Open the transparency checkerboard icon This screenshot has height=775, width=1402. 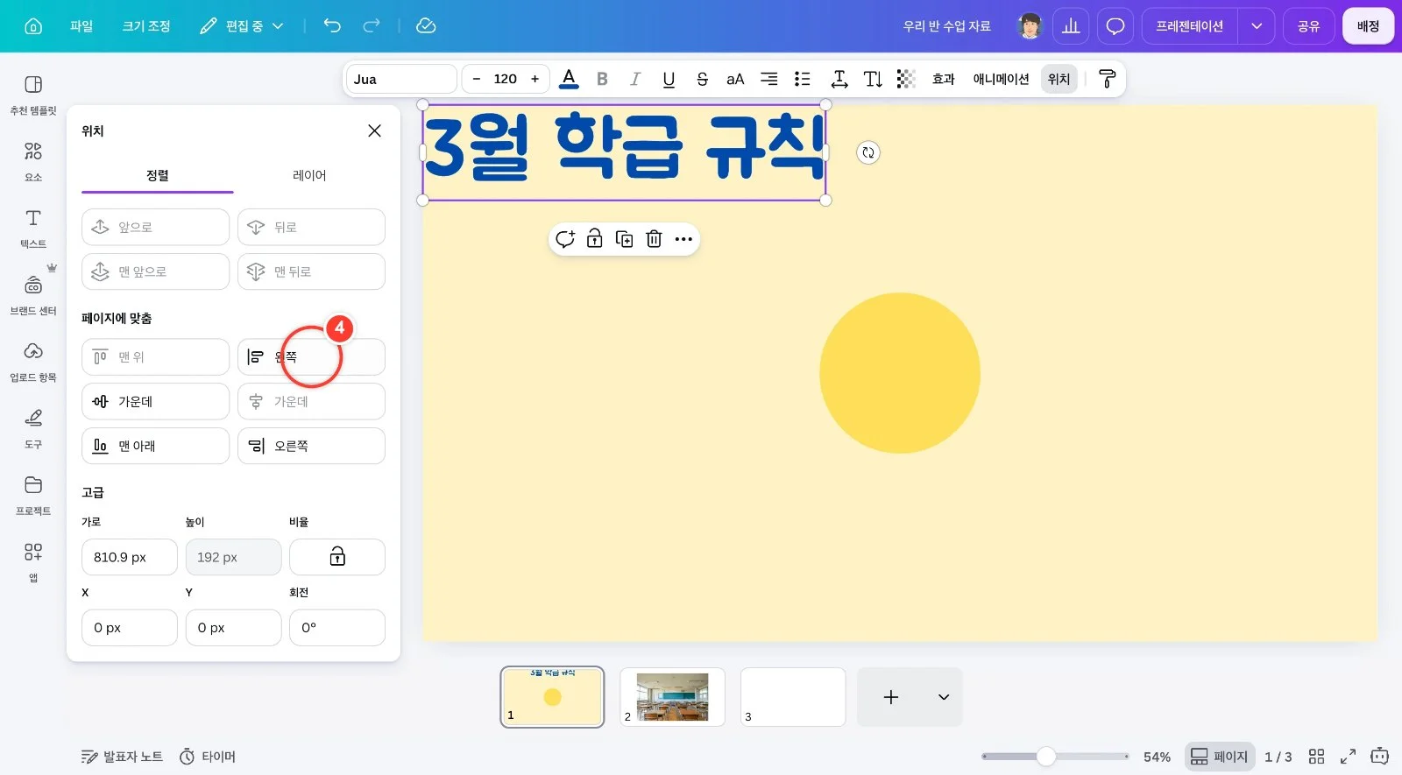click(x=906, y=79)
